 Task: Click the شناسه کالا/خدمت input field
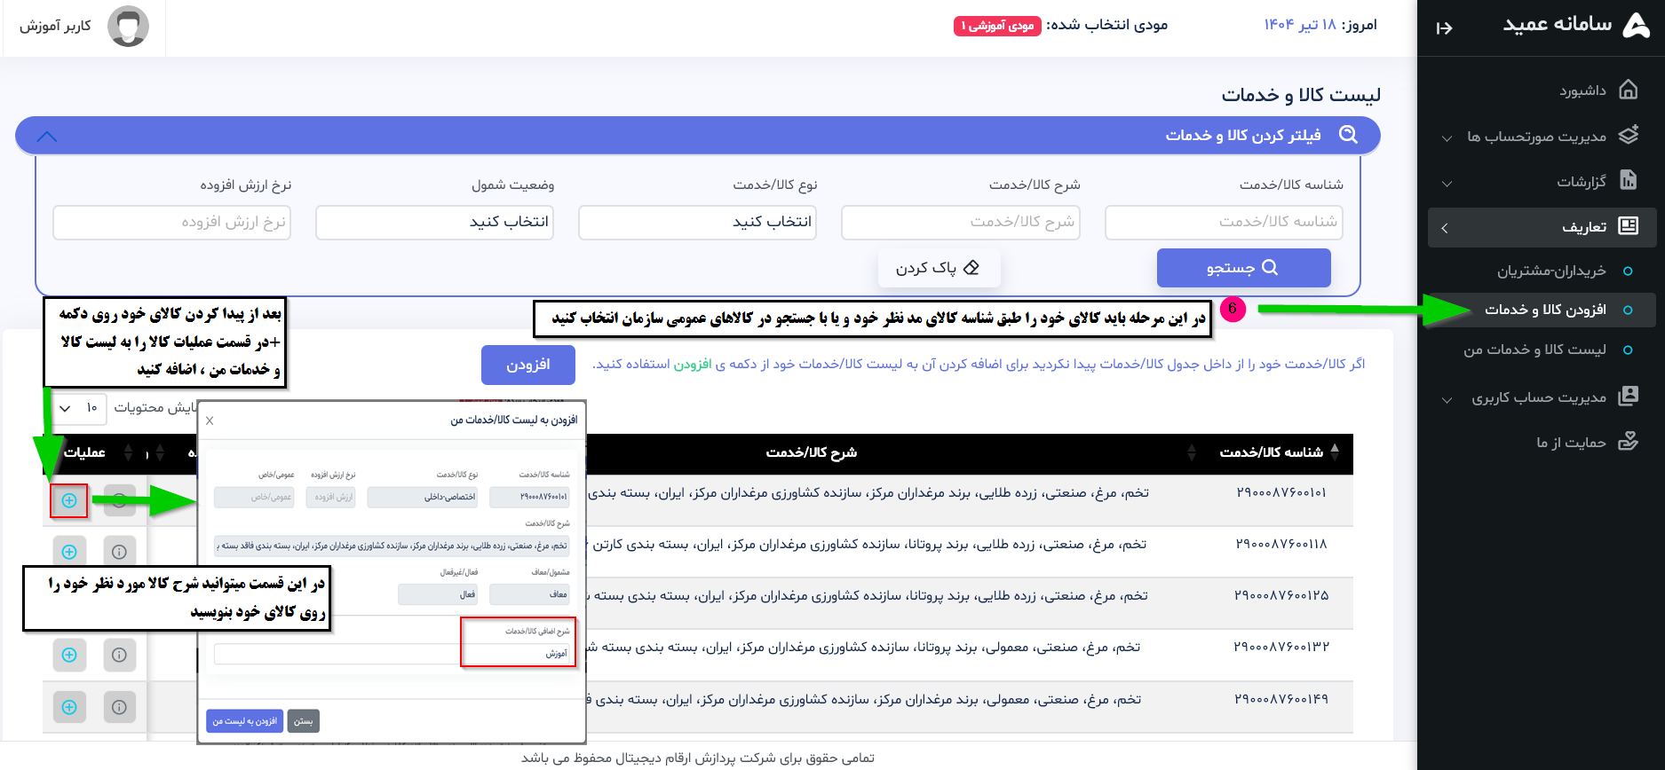pos(1223,222)
